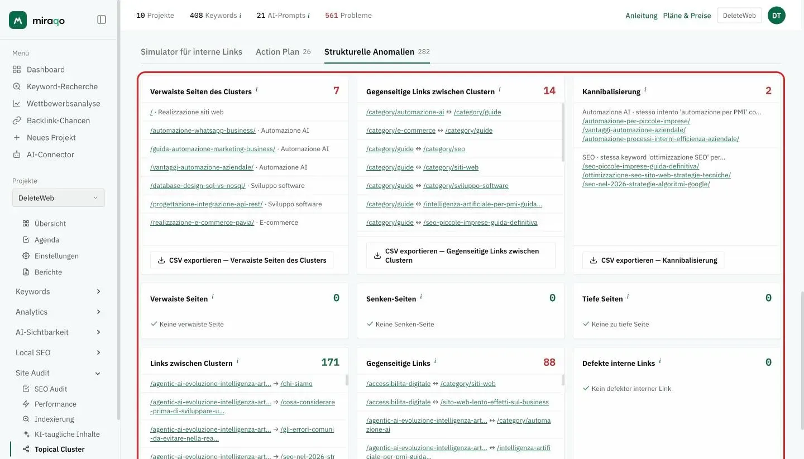804x459 pixels.
Task: Select the Strukturelle Anomalien tab
Action: pos(377,52)
